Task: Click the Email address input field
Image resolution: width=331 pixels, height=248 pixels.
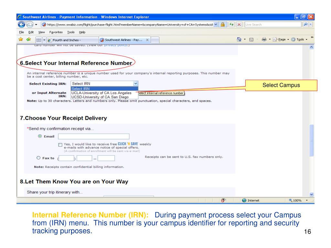Action: pos(93,136)
